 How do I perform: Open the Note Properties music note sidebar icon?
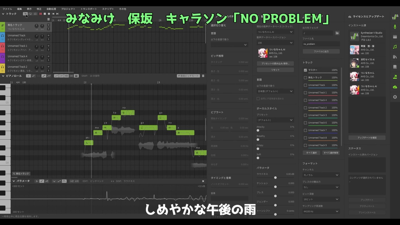[395, 47]
